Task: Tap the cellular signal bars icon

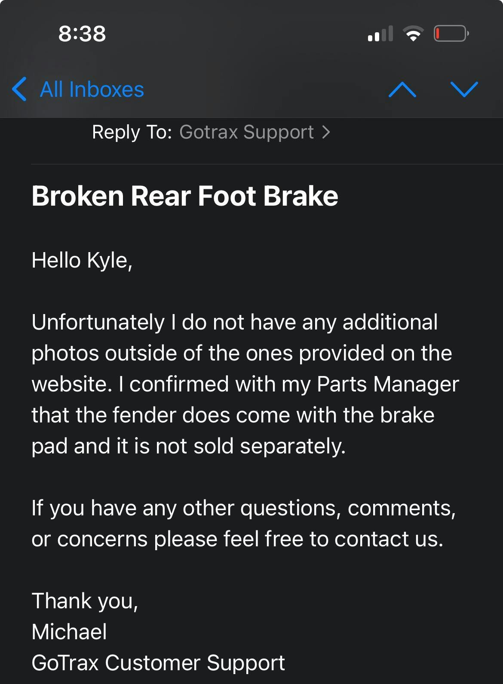Action: click(380, 34)
